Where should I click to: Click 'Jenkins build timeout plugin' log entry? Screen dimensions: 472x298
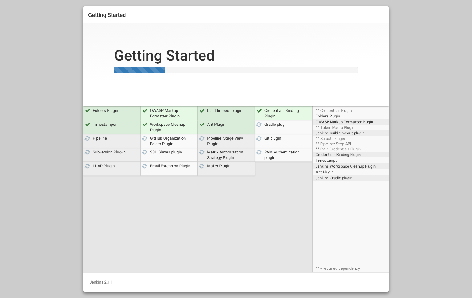[x=340, y=133]
